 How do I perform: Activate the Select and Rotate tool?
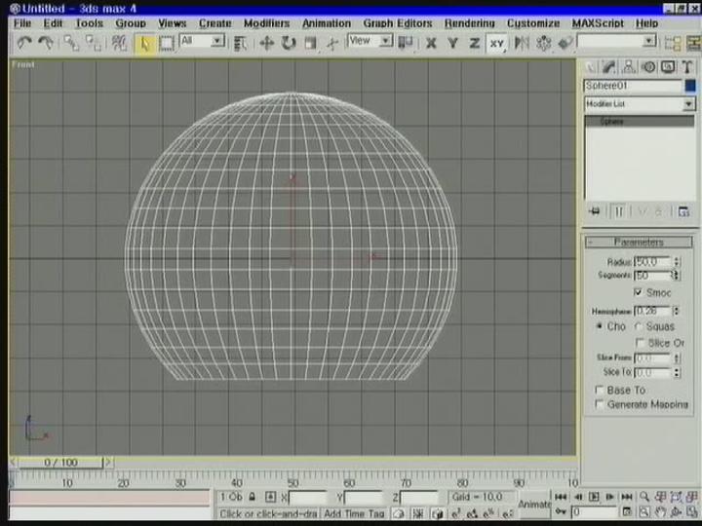tap(289, 44)
